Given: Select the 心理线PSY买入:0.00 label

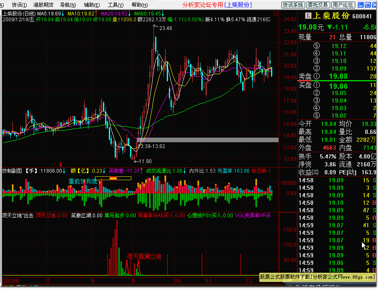Looking at the screenshot, I should click(x=210, y=216).
